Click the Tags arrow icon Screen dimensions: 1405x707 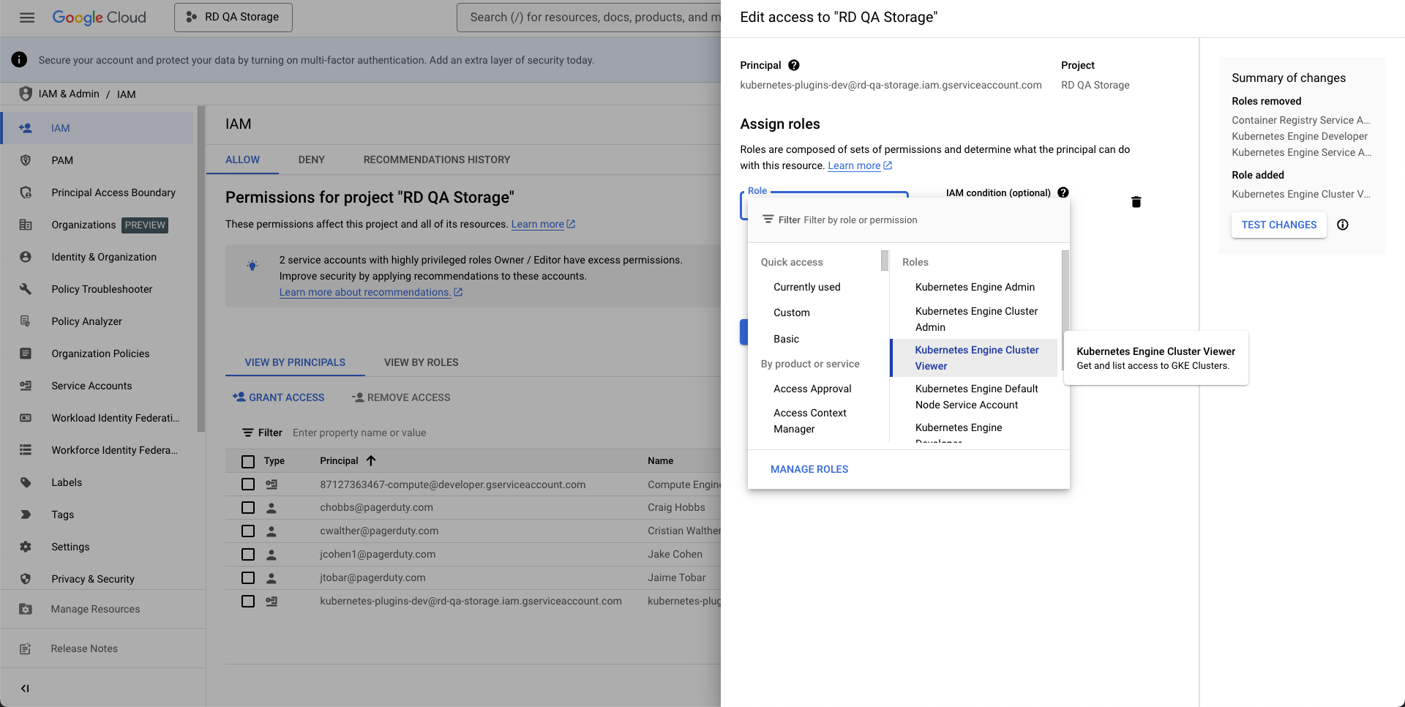point(26,515)
